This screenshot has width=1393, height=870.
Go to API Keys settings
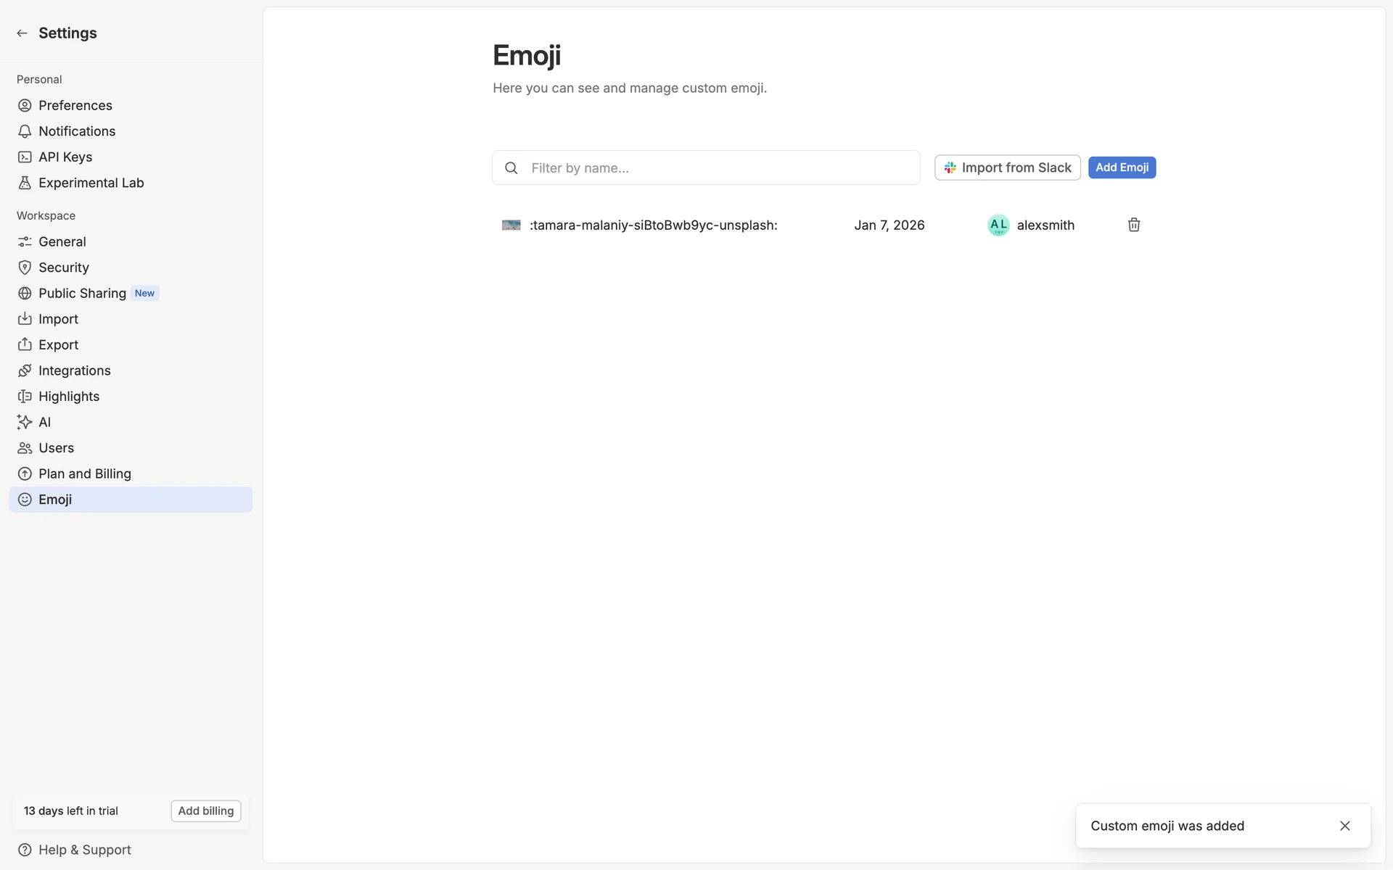click(65, 157)
